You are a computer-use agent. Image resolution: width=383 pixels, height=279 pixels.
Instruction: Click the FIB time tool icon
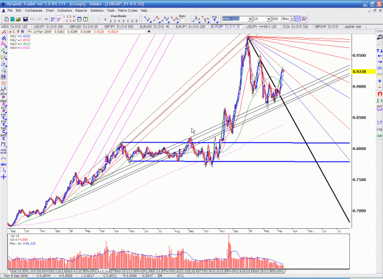pos(214,19)
